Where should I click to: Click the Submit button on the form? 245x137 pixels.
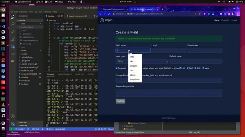pyautogui.click(x=121, y=101)
